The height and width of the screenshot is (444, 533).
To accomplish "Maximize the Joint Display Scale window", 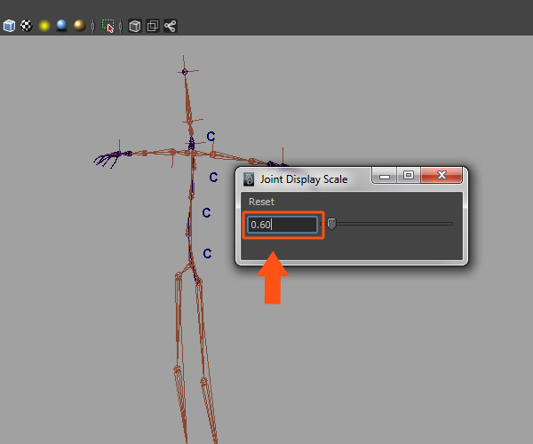I will point(409,175).
